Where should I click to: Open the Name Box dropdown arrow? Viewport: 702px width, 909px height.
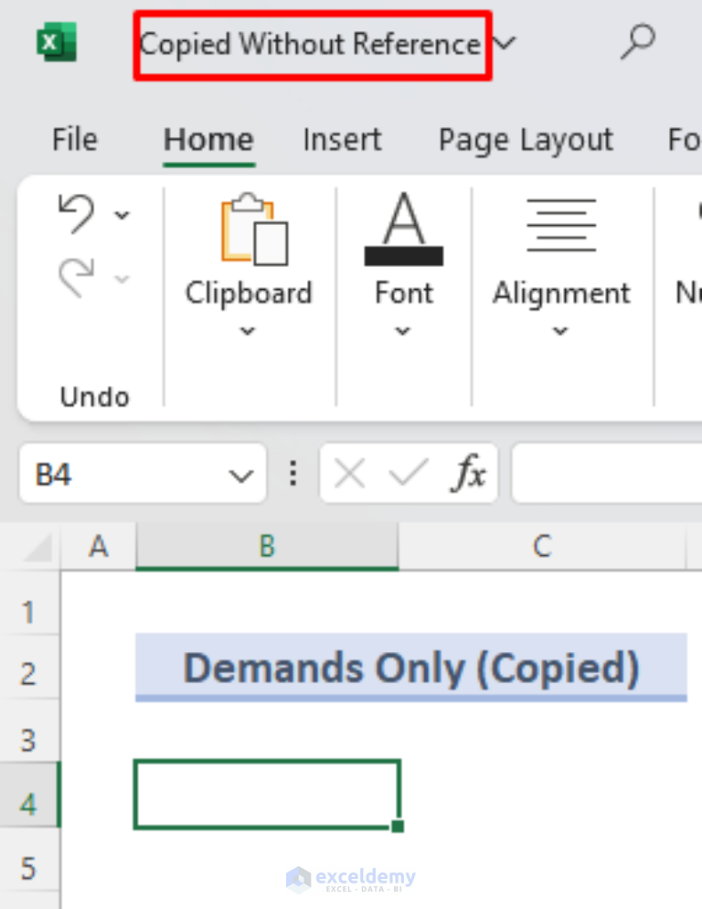pos(240,476)
